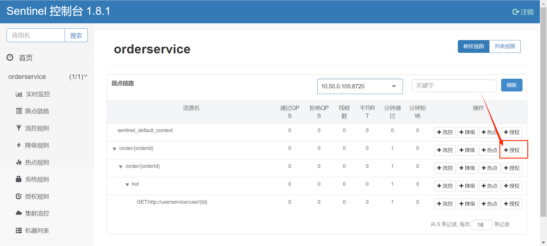Click the lock icon for 系统规则
Screen dimensions: 547x246
(19, 179)
